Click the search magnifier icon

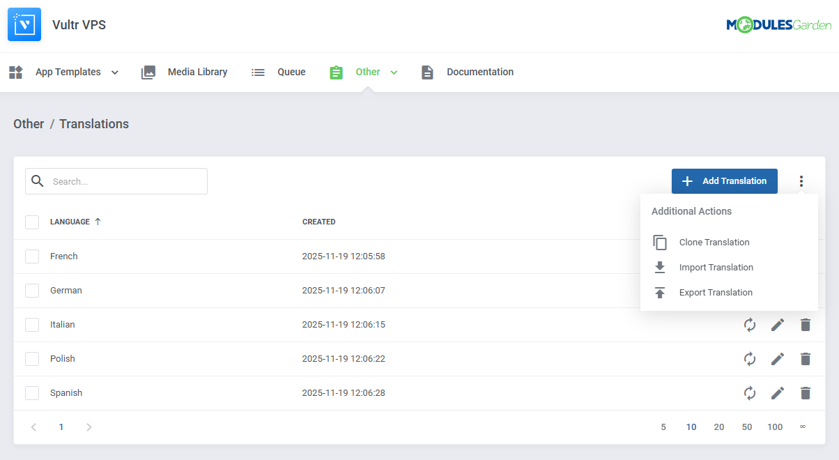click(x=38, y=181)
